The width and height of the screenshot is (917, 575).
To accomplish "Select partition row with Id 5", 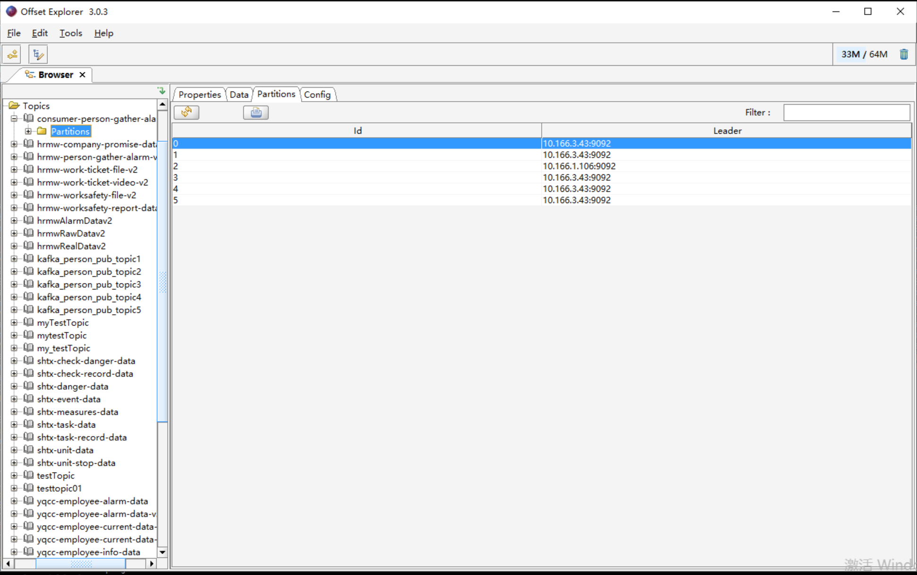I will click(x=542, y=200).
